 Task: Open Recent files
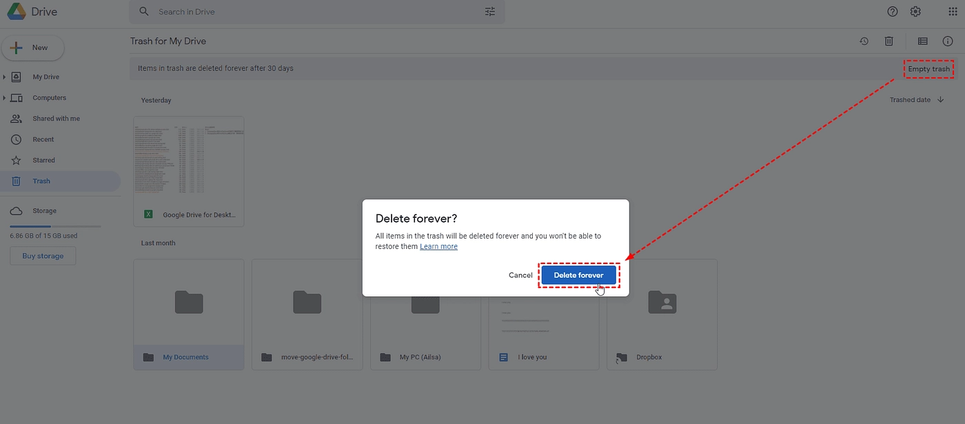(43, 139)
